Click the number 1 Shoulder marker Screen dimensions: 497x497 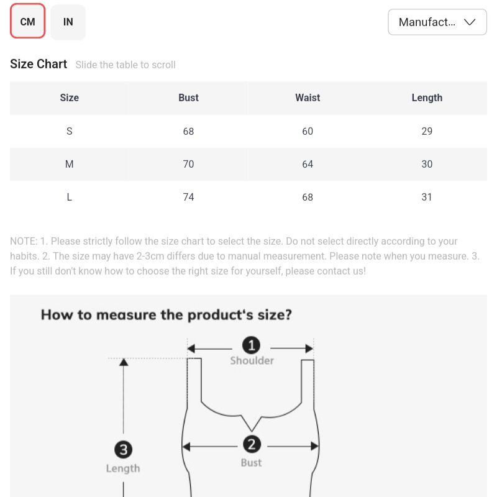click(x=251, y=345)
